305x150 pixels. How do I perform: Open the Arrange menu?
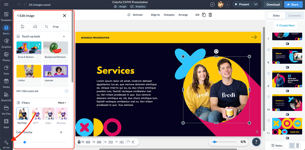[183, 15]
